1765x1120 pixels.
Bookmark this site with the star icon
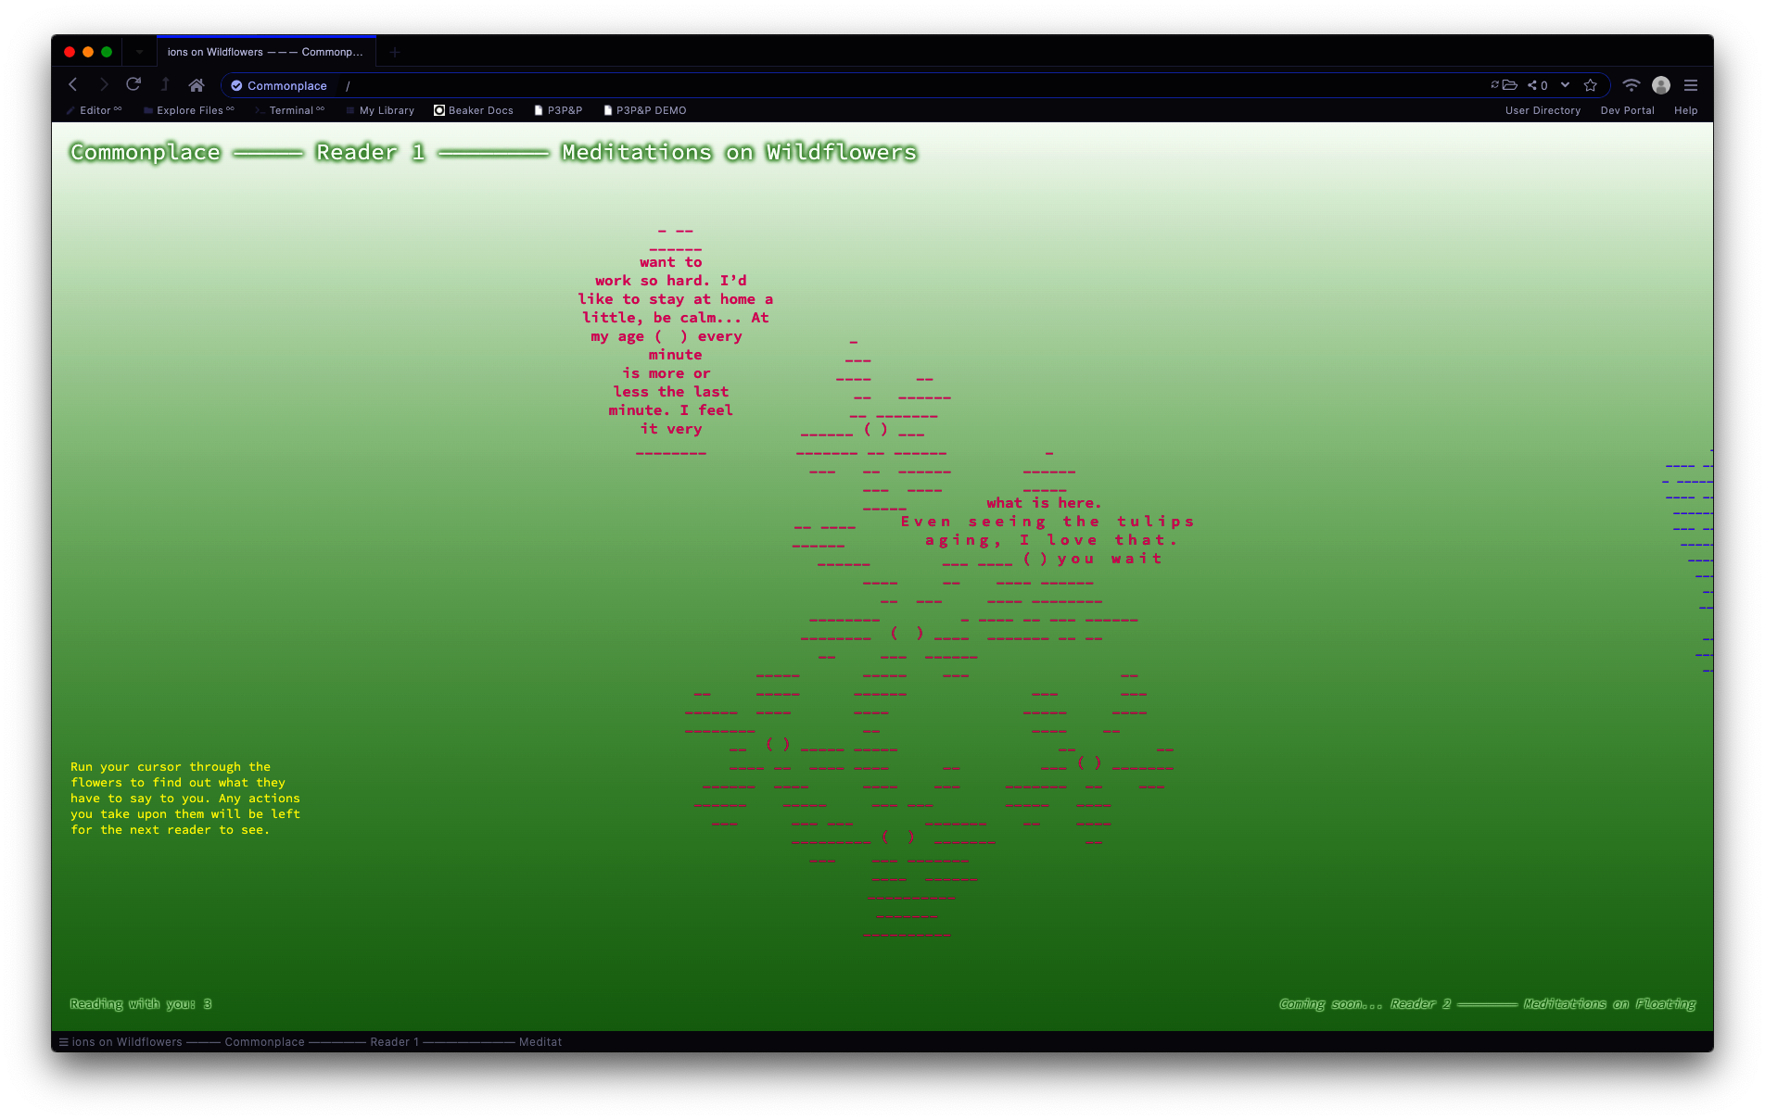[1591, 85]
